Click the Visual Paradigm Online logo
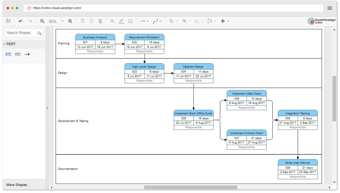 322,21
